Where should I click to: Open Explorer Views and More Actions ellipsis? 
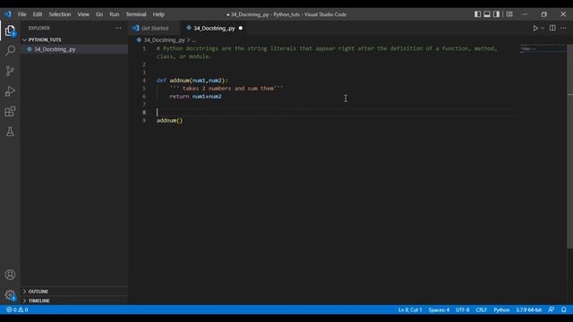coord(118,28)
